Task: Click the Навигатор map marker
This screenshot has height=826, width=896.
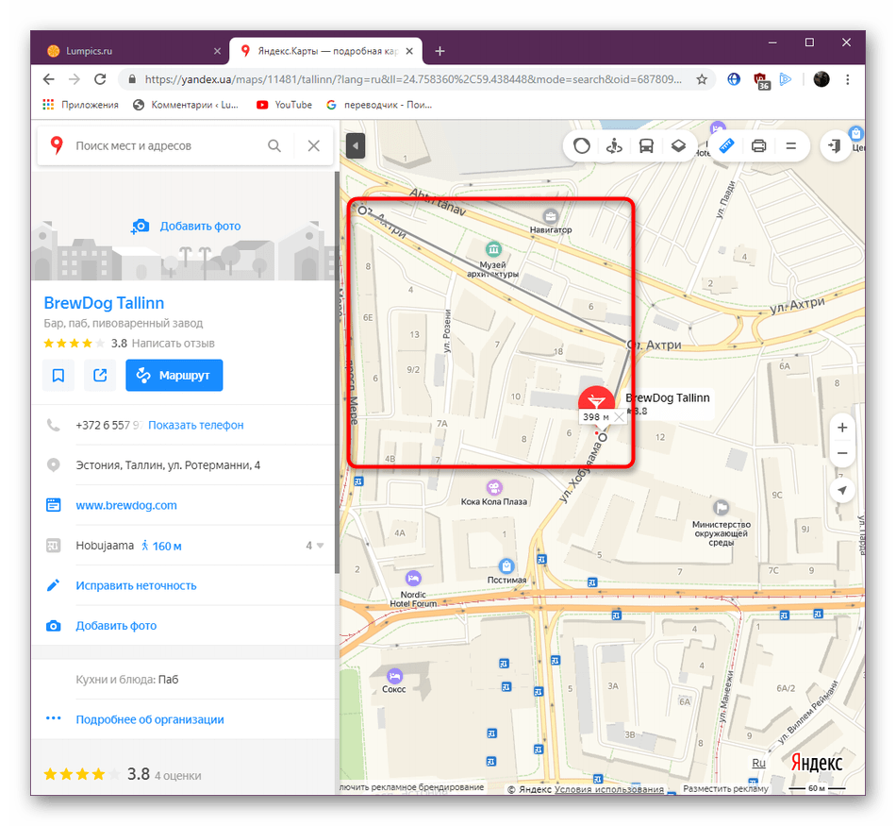Action: (550, 216)
